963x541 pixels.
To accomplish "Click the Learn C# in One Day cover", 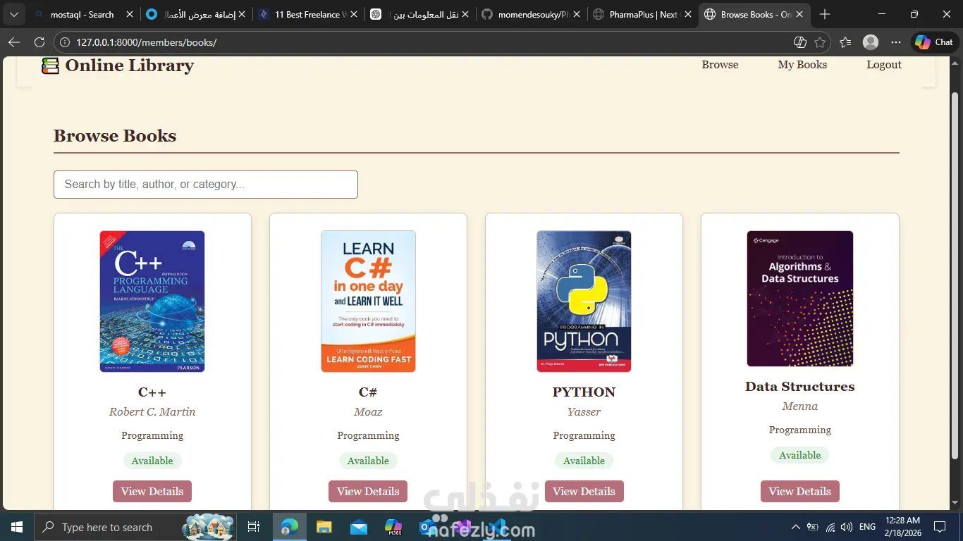I will pyautogui.click(x=368, y=301).
